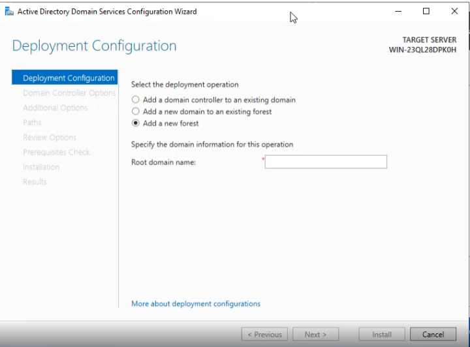Focus the Root domain name field
Image resolution: width=470 pixels, height=347 pixels.
point(326,162)
